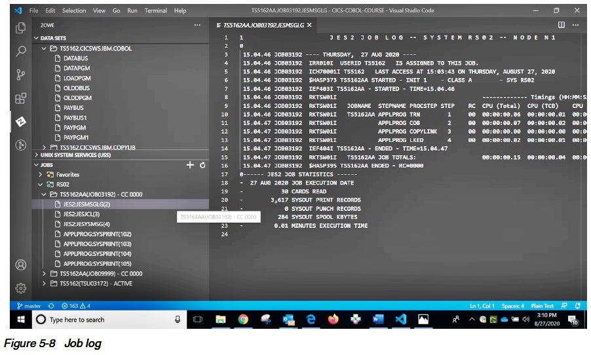This screenshot has width=591, height=355.
Task: Open the Explorer view in activity bar
Action: pos(20,28)
